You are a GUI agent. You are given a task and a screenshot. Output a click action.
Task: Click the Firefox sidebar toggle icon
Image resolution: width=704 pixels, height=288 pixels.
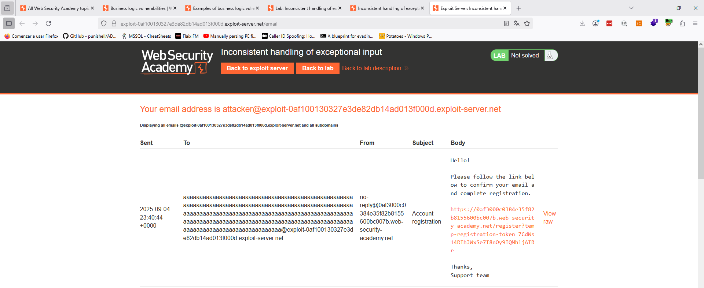(9, 23)
